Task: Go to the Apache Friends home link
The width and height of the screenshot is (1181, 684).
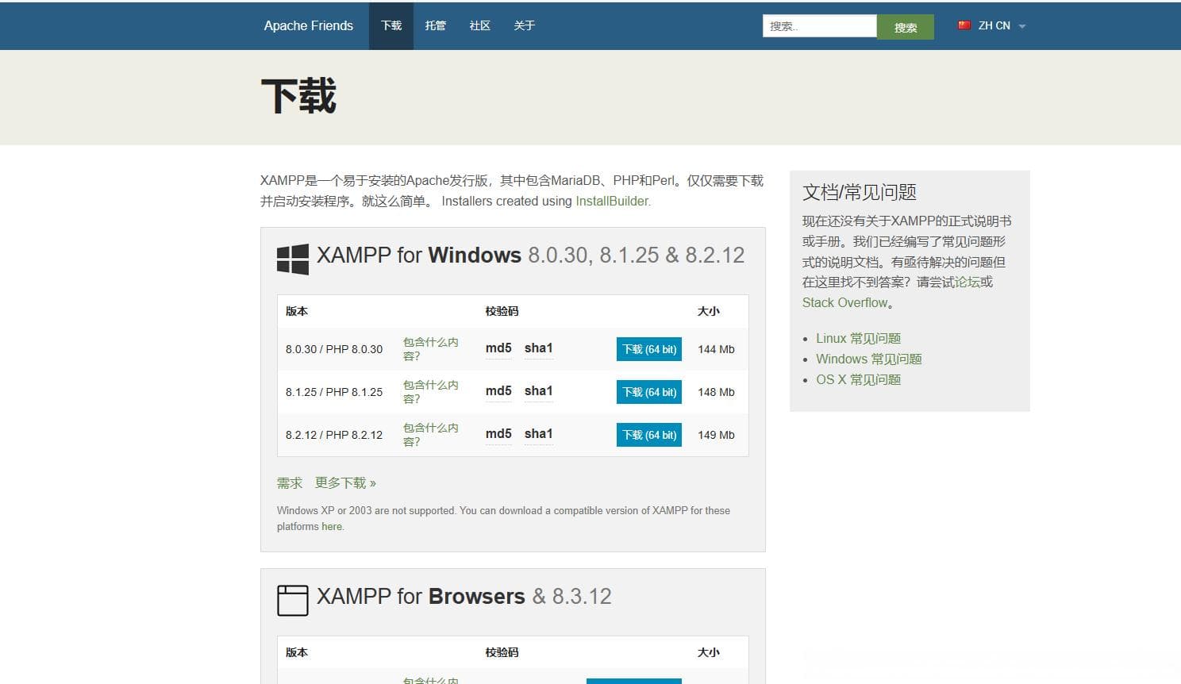Action: point(309,25)
